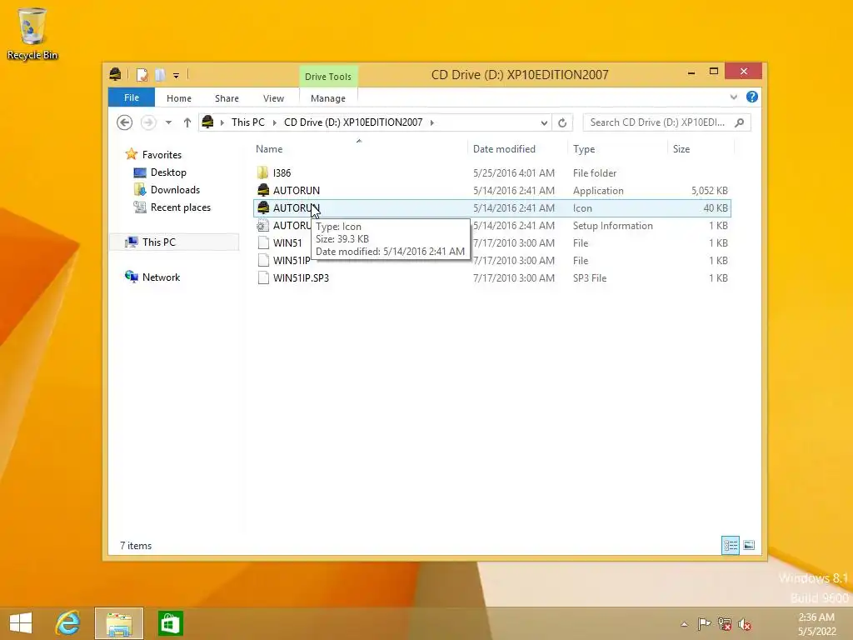Open address bar history dropdown
This screenshot has width=853, height=640.
tap(544, 123)
